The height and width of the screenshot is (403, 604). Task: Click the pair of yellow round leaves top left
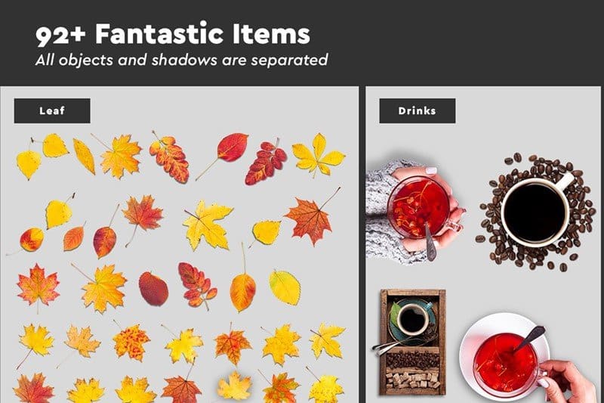(42, 157)
